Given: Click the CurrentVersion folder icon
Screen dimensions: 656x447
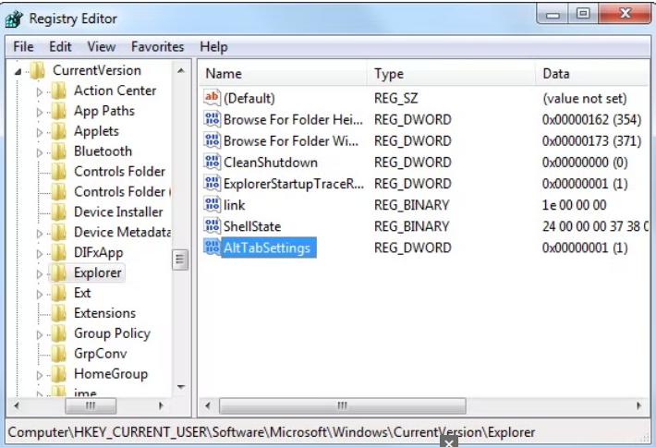Looking at the screenshot, I should tap(37, 71).
